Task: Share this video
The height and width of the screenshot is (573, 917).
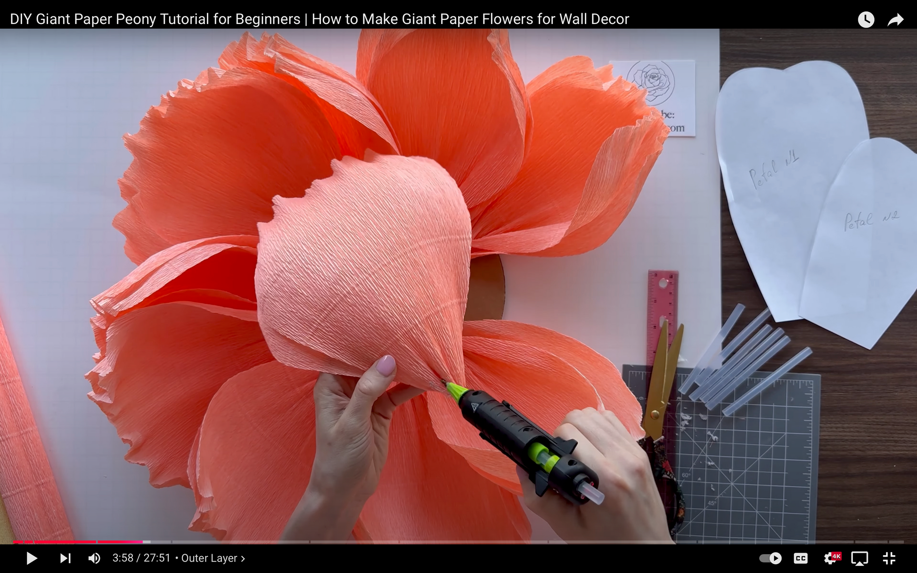Action: [x=895, y=19]
